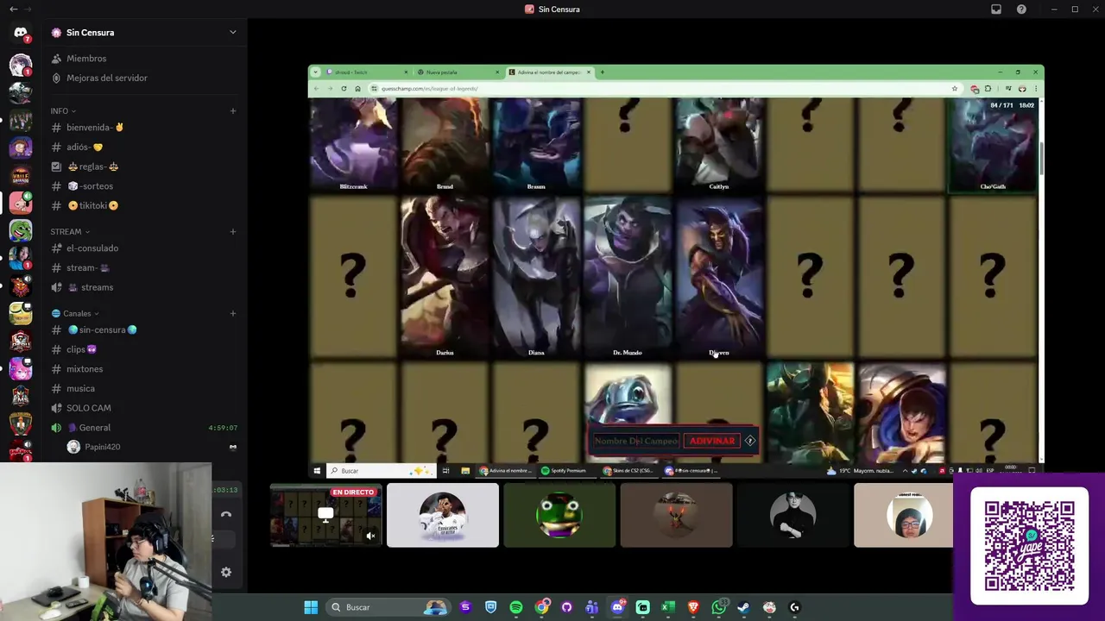Open the Discord inbox icon
Viewport: 1105px width, 621px height.
(996, 9)
